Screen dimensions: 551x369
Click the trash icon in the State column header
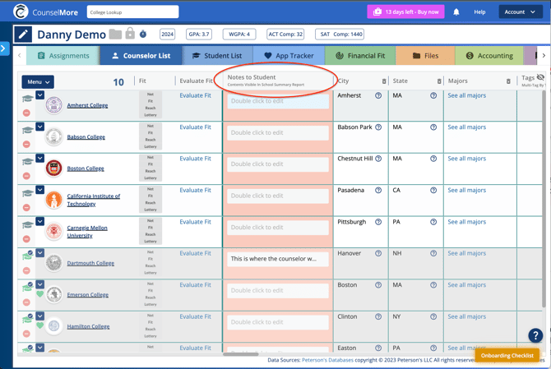(x=439, y=81)
